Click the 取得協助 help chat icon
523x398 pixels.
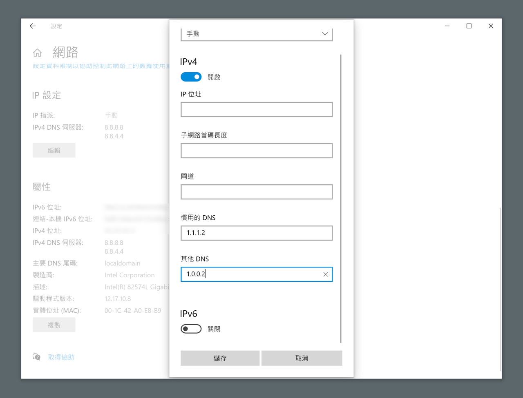(x=37, y=357)
